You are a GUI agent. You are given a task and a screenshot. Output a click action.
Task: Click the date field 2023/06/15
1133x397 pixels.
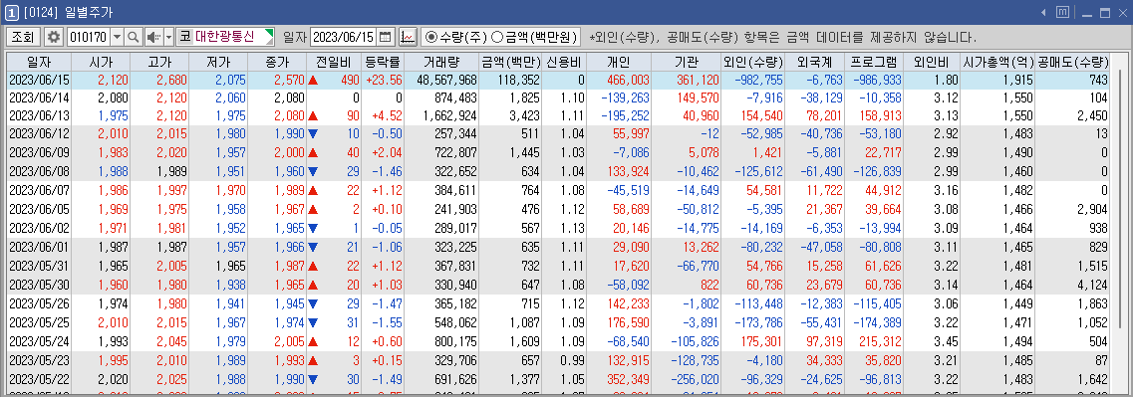pyautogui.click(x=344, y=37)
